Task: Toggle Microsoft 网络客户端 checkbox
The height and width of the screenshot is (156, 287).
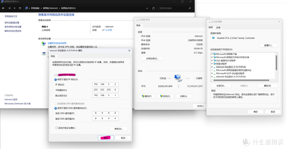Action: [x=212, y=54]
